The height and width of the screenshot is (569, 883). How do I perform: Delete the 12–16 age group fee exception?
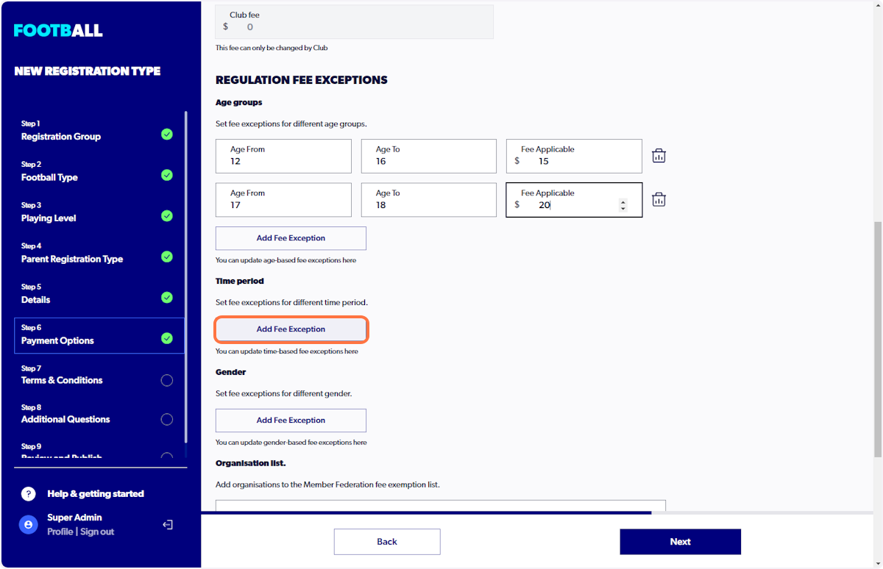point(659,155)
